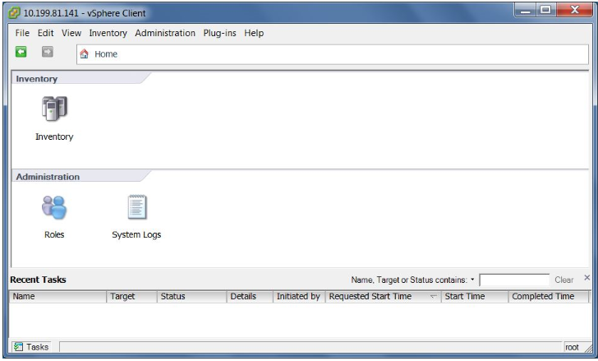Open the Inventory server icon

pos(54,109)
